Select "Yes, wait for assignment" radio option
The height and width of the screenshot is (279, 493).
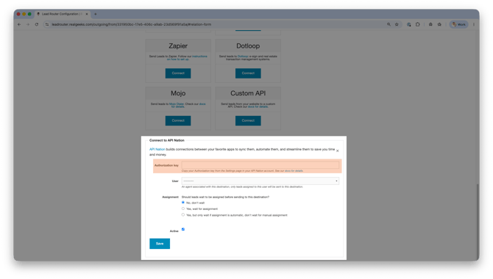(x=183, y=209)
